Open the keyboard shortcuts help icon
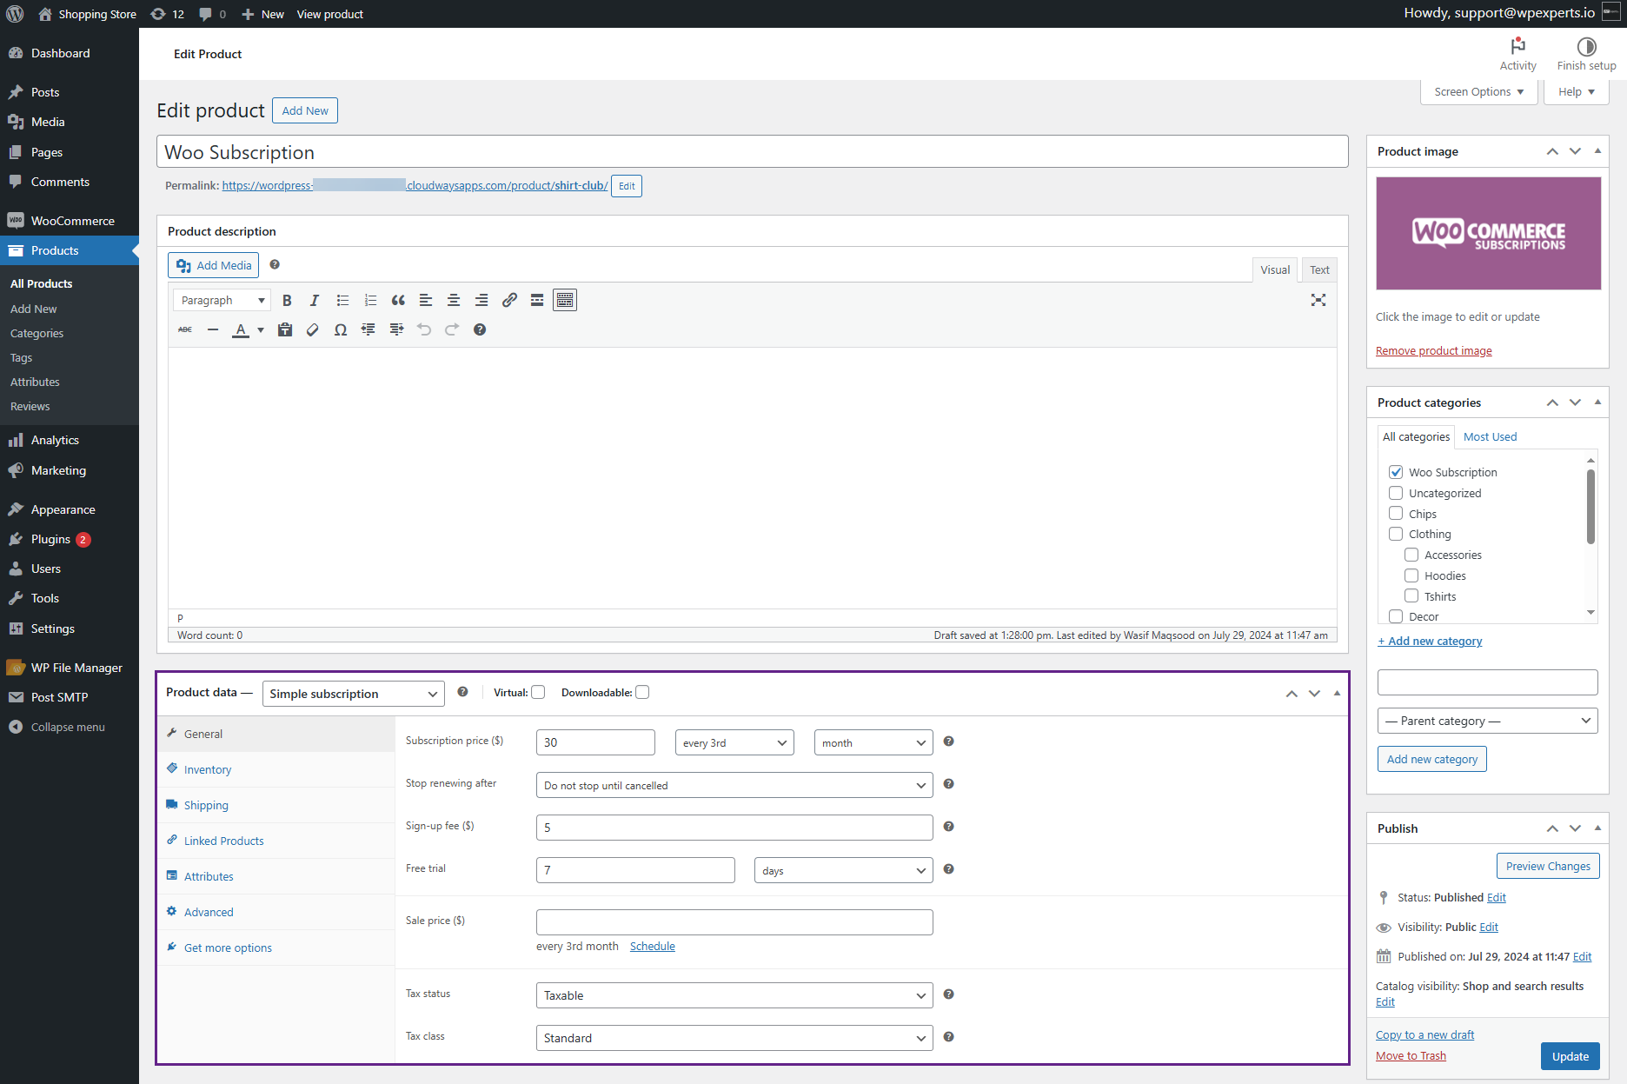 (x=480, y=329)
